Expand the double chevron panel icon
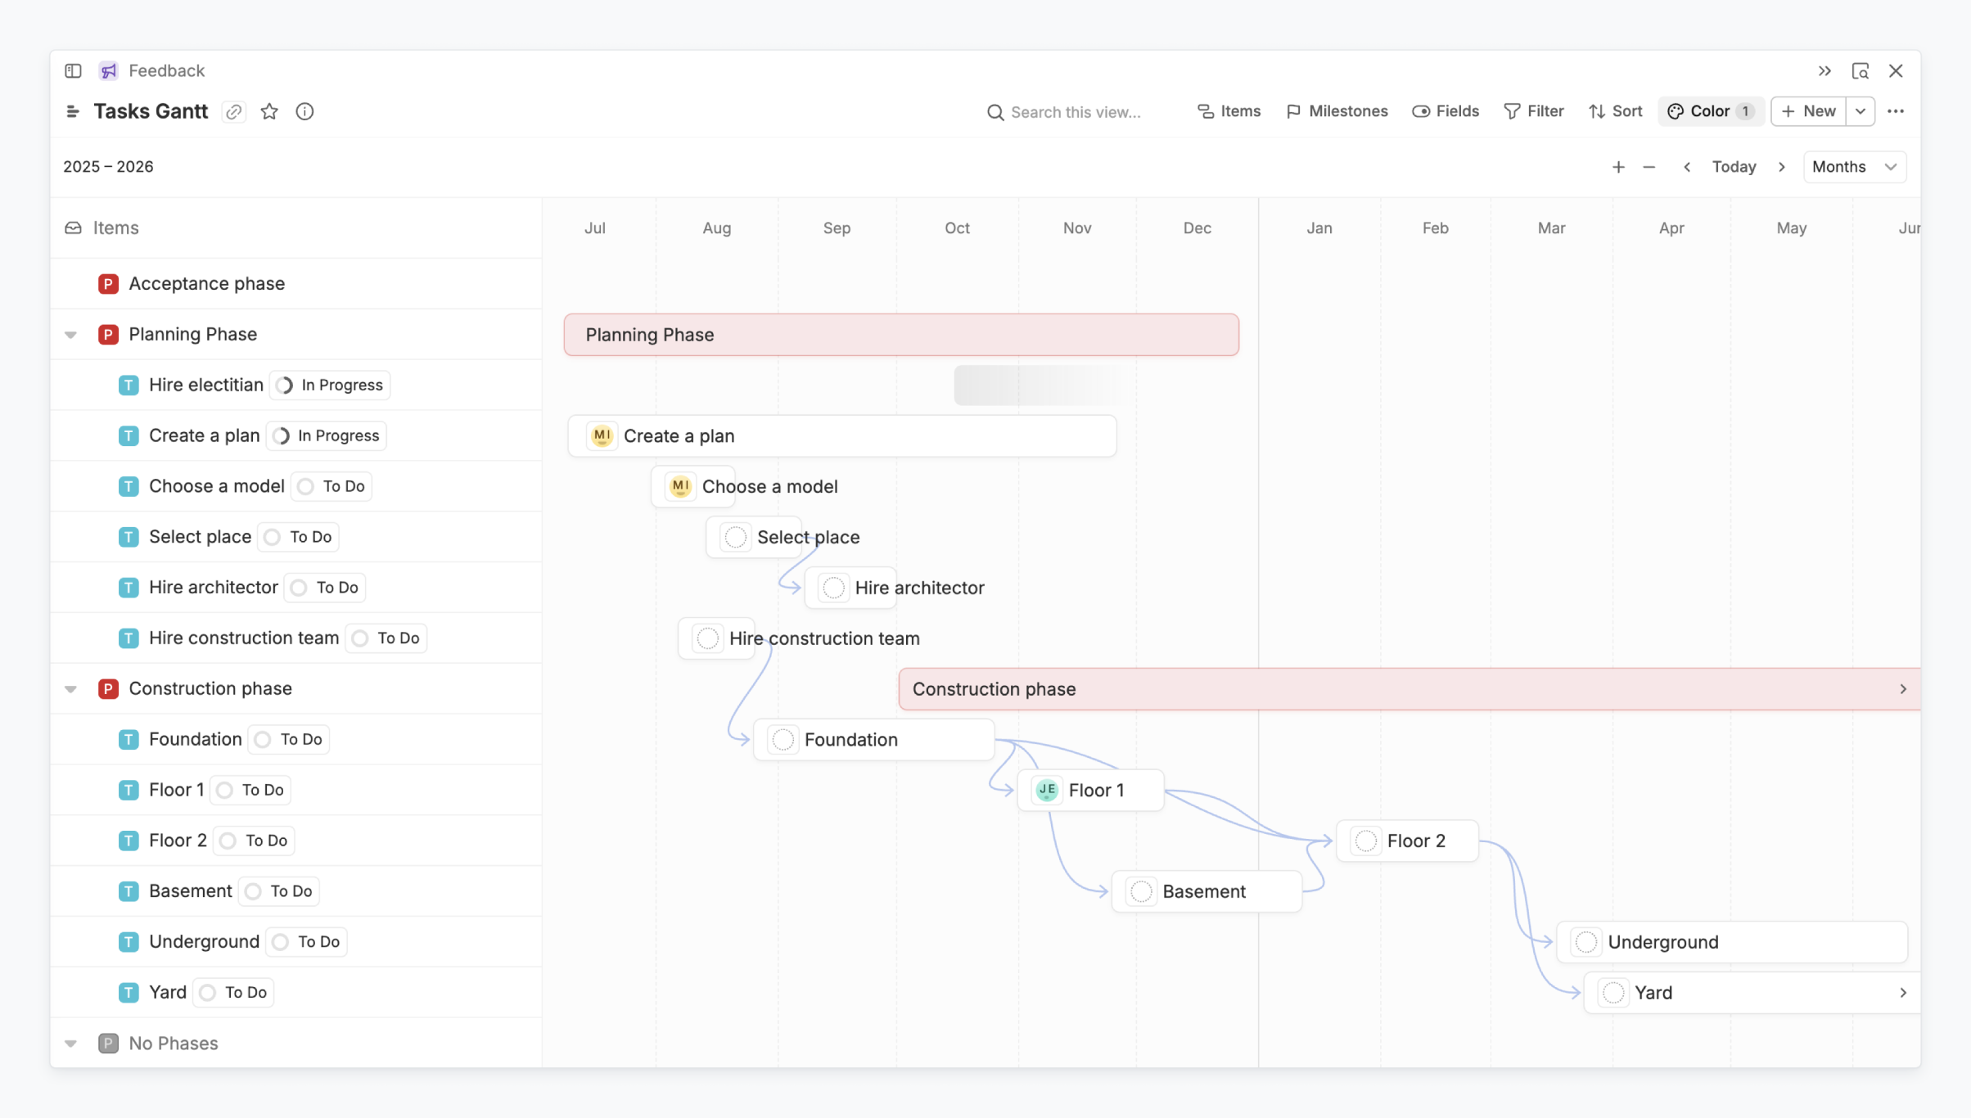1971x1118 pixels. (x=1824, y=70)
